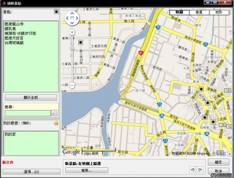Select 埔頭街-古蹟步行街 in landmark list

[x=20, y=33]
